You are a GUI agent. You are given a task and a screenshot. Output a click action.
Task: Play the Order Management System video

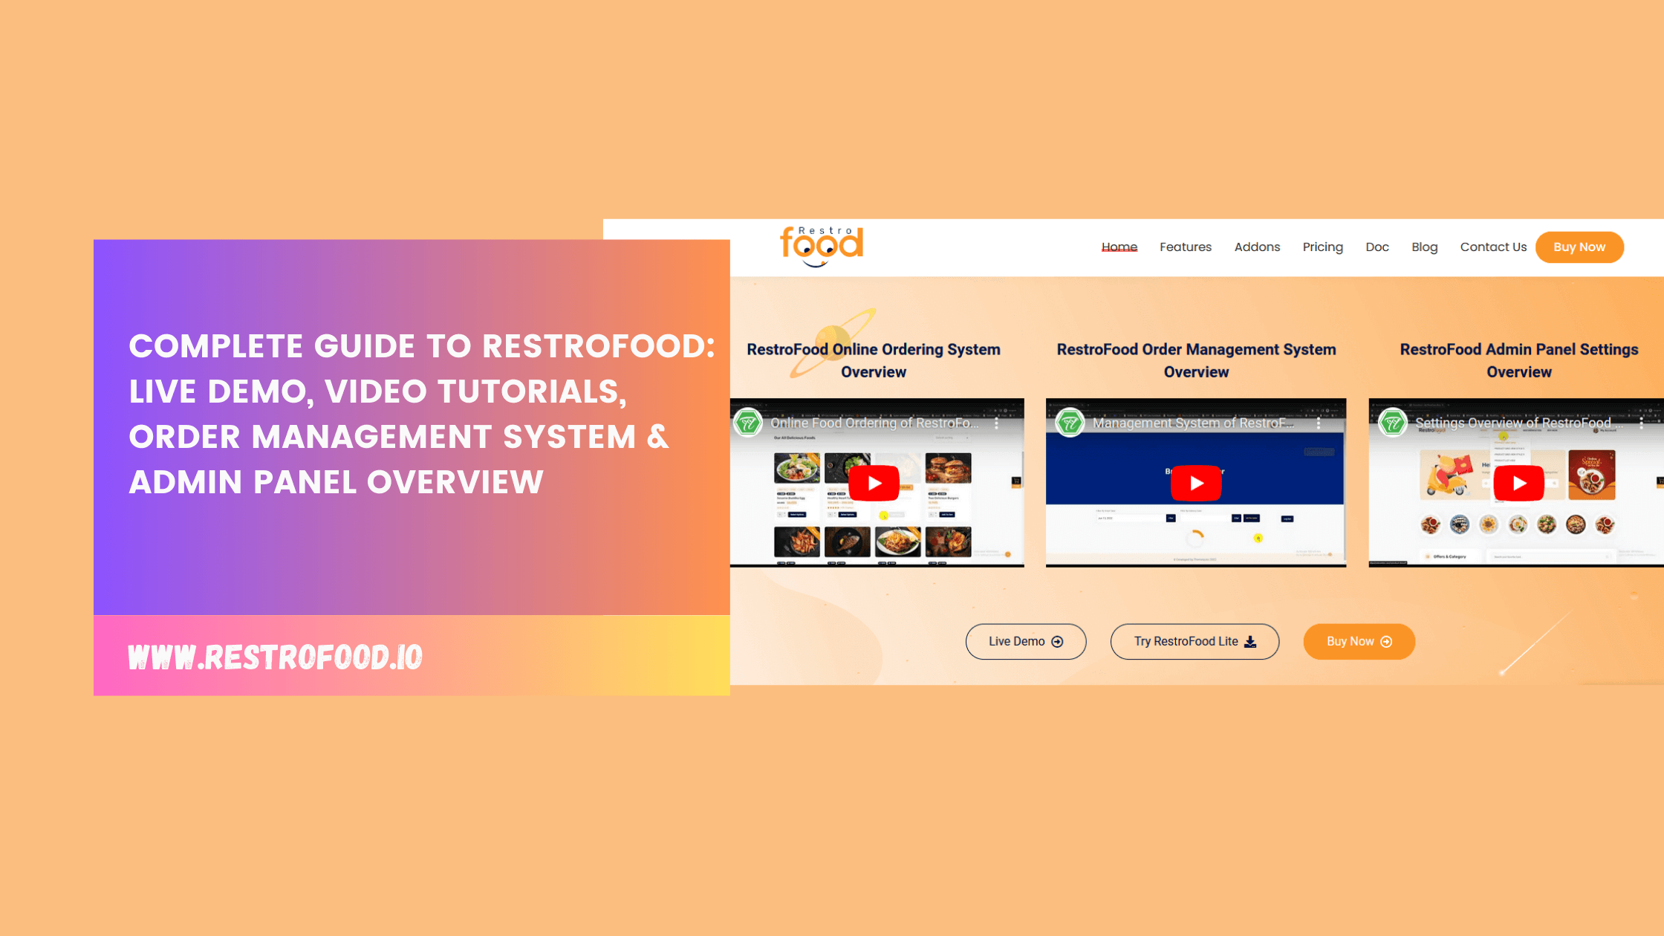[1197, 482]
